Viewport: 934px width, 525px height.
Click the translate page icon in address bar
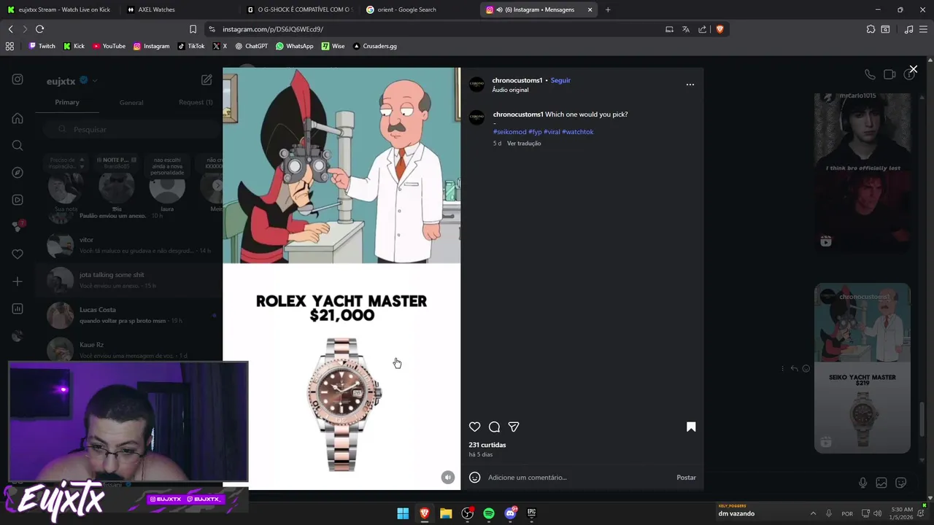pos(686,29)
